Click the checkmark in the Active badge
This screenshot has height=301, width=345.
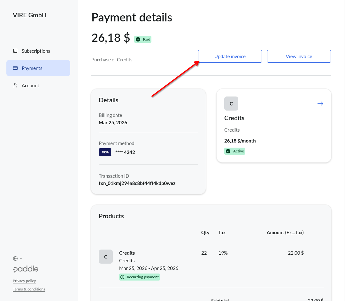[x=228, y=151]
